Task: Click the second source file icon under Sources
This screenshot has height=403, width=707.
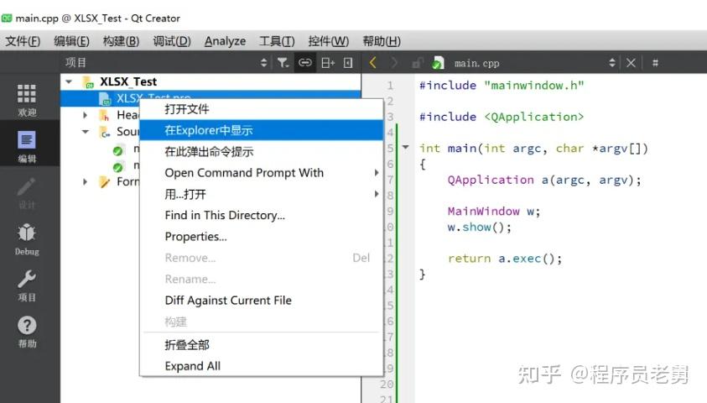Action: tap(118, 167)
